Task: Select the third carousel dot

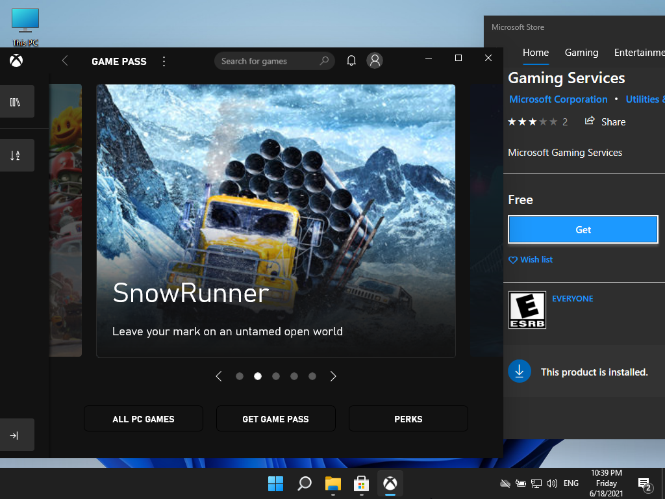Action: 276,376
